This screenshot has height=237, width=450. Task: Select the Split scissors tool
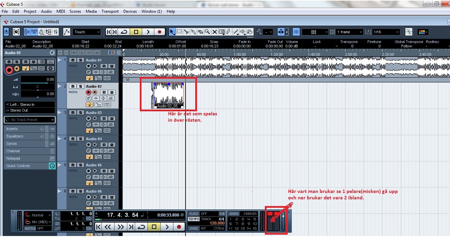tap(187, 32)
